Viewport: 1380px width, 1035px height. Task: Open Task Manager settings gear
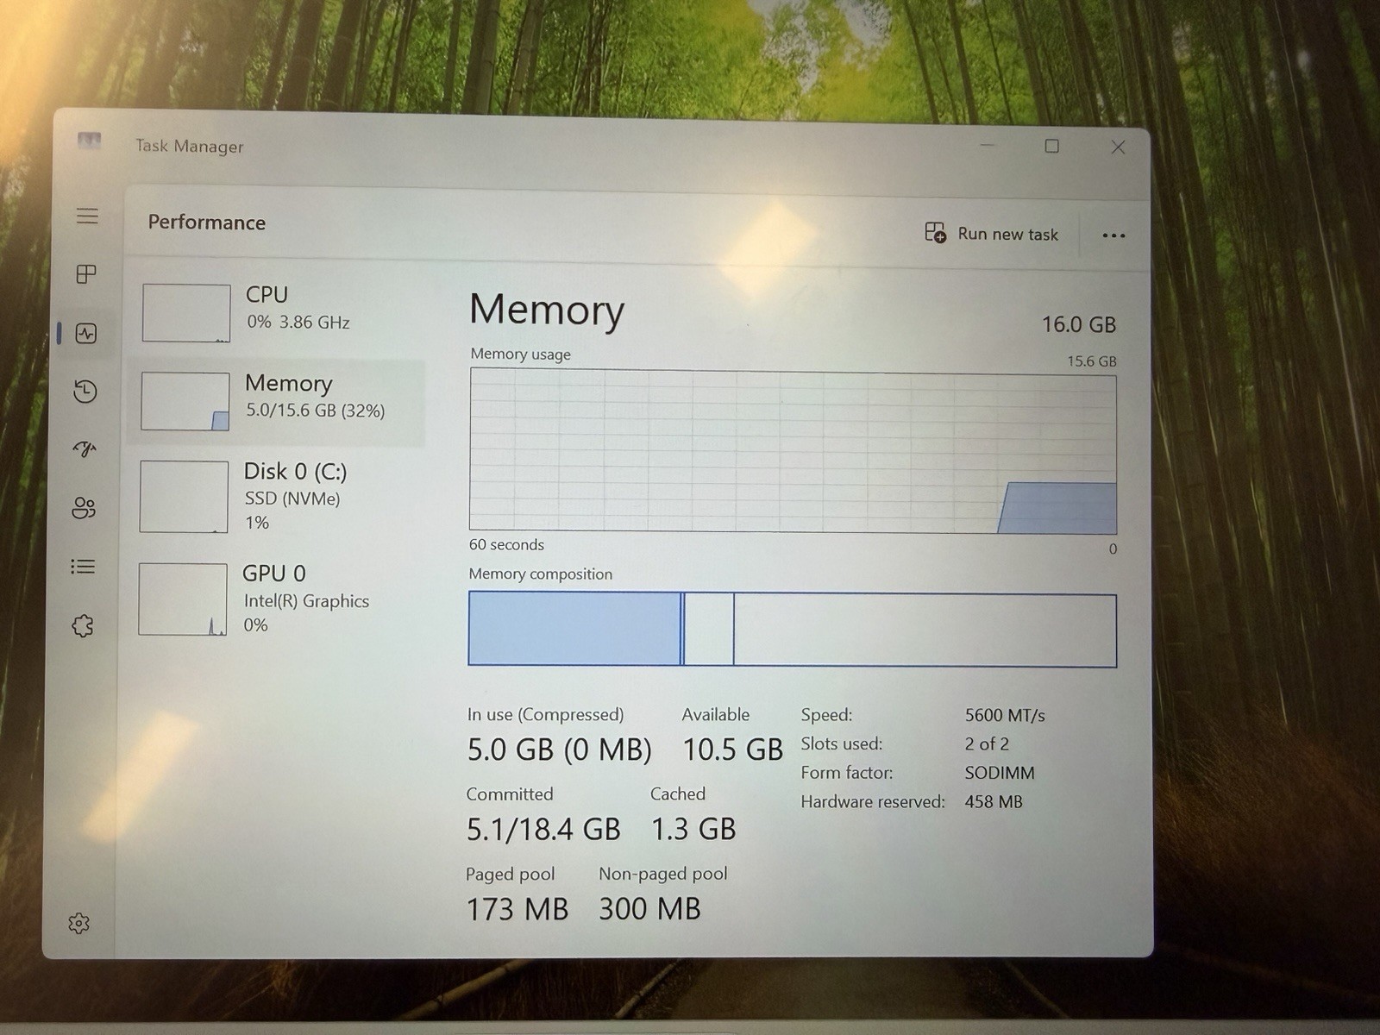tap(78, 924)
